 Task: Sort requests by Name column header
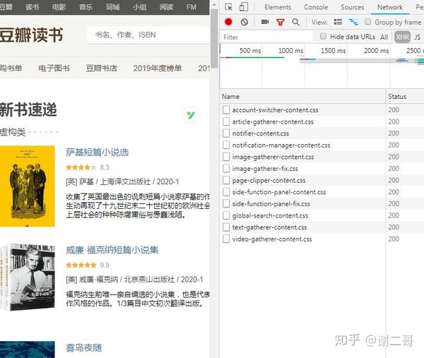(302, 97)
